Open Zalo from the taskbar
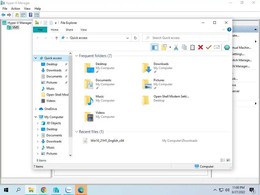 click(x=68, y=190)
